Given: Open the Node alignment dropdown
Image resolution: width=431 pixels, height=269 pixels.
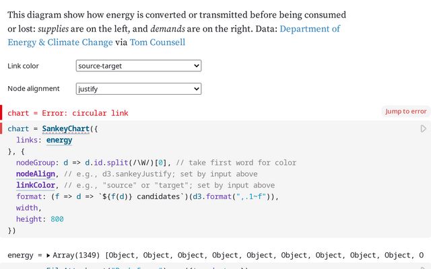Looking at the screenshot, I should [139, 88].
